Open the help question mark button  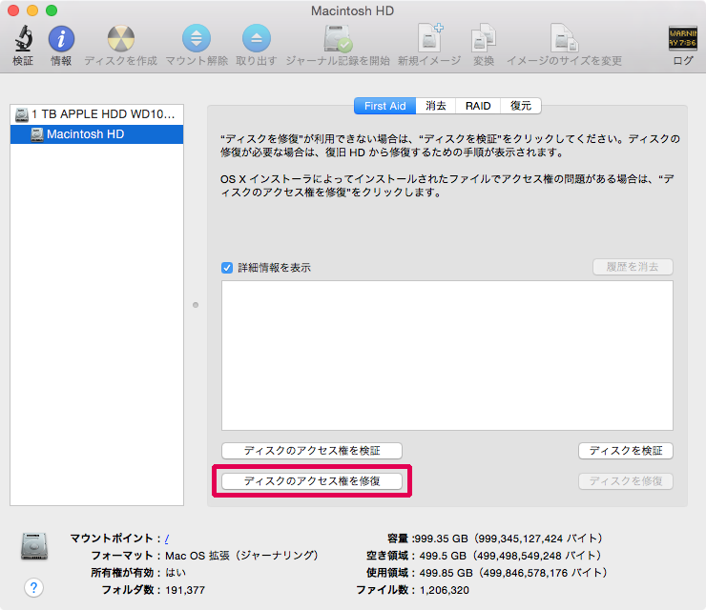click(x=33, y=587)
